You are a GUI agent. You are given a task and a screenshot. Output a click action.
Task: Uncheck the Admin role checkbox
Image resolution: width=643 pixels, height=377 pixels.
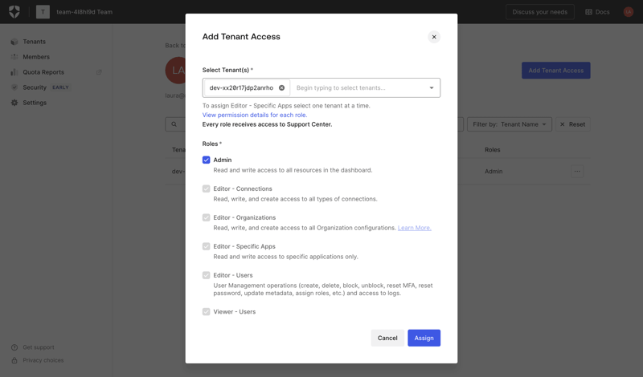[207, 160]
